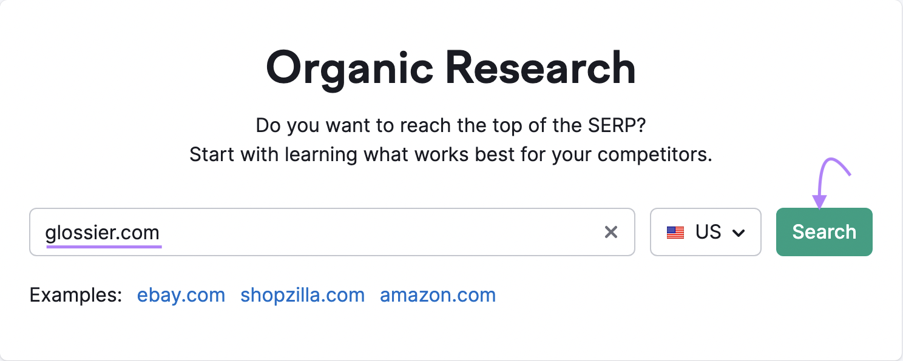Screen dimensions: 903x361
Task: Start the Organic Research search
Action: click(x=824, y=232)
